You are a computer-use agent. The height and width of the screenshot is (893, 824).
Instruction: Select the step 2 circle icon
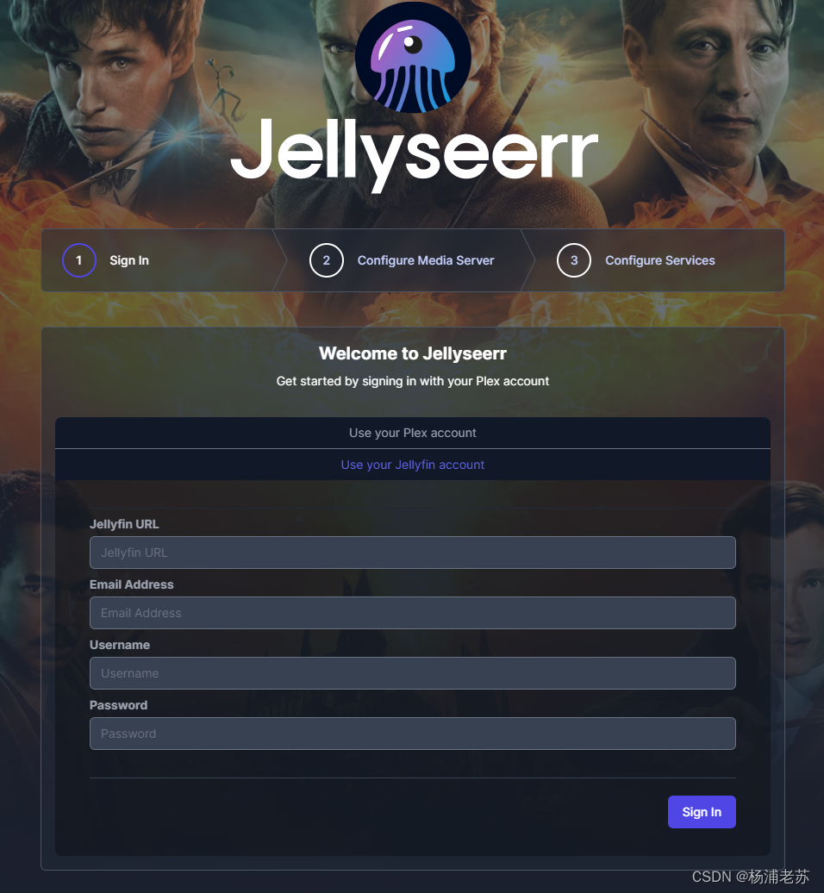tap(327, 260)
